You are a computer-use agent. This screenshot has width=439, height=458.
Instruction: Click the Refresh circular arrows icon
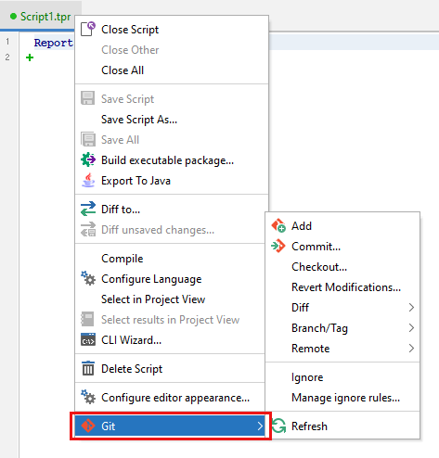[278, 426]
